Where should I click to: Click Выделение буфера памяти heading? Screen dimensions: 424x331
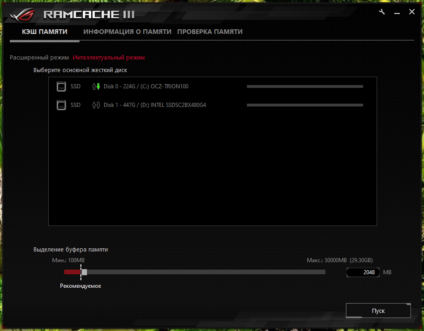tap(71, 250)
